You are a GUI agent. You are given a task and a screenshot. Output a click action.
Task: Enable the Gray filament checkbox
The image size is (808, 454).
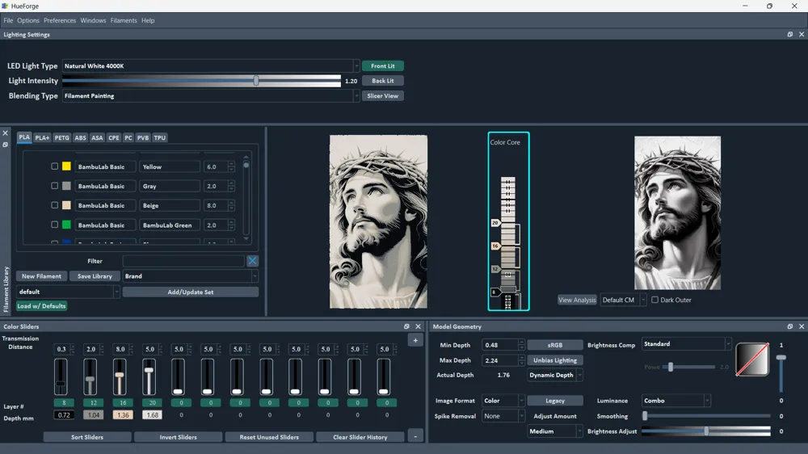pos(55,186)
